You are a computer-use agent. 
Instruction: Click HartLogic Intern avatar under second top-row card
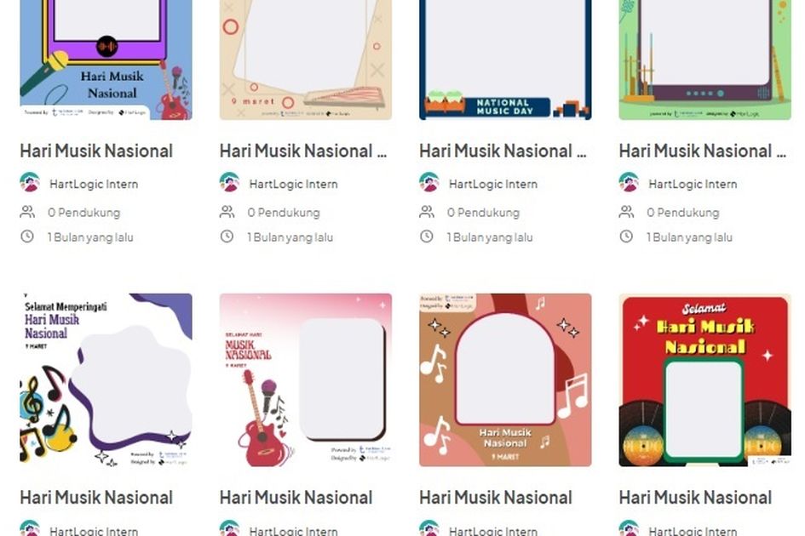point(229,183)
